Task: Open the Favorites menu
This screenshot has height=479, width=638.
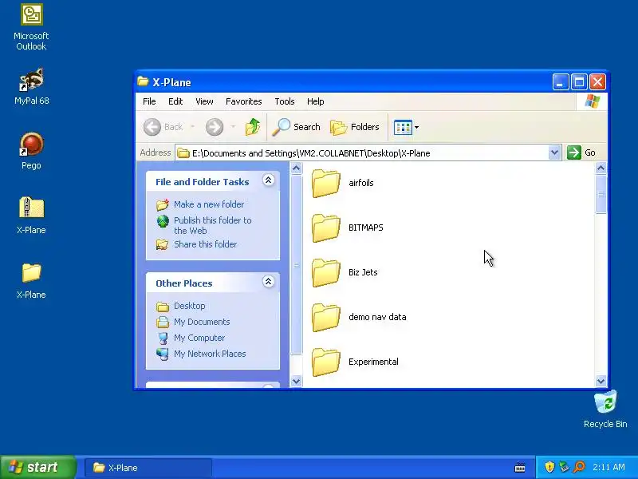Action: 244,101
